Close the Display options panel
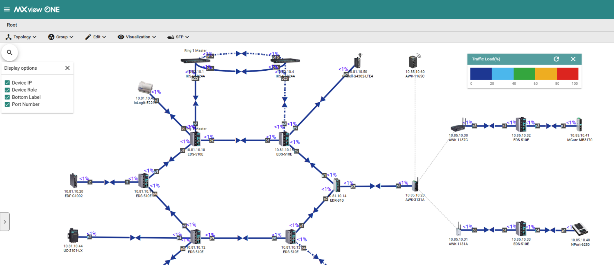Screen dimensions: 614x265 coord(67,68)
